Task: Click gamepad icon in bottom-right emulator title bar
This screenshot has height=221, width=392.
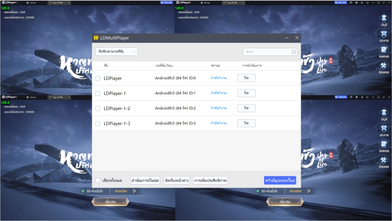Action: tap(351, 97)
